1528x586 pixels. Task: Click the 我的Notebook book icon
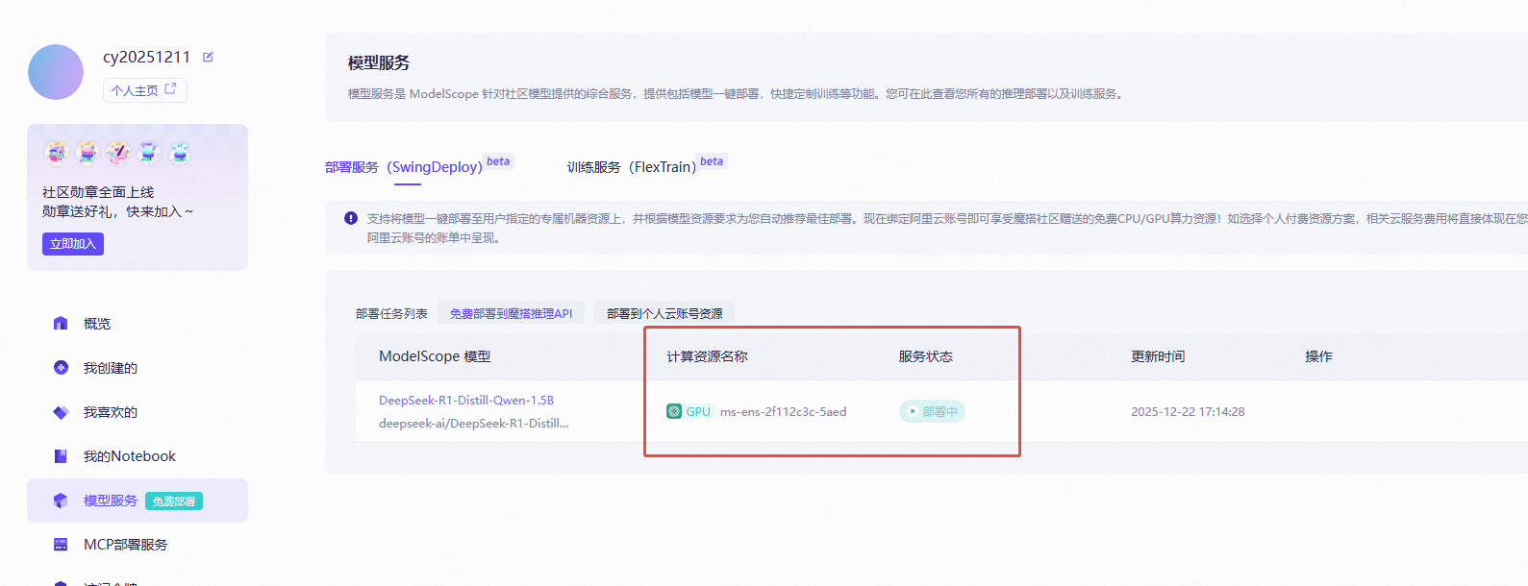click(61, 456)
